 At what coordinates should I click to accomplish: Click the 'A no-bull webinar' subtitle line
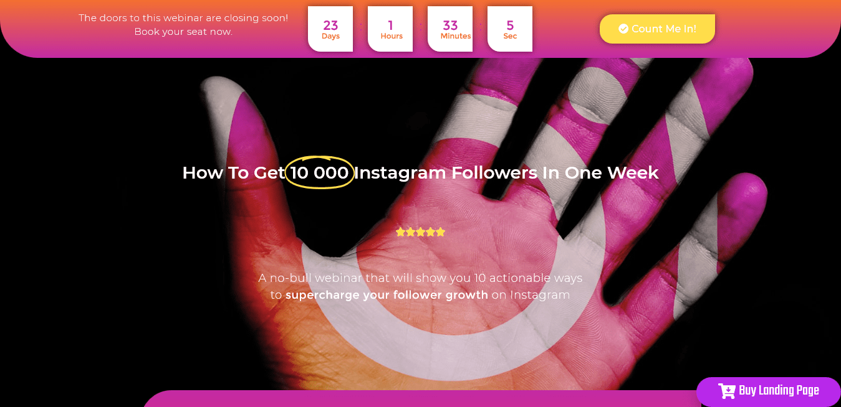click(x=420, y=278)
